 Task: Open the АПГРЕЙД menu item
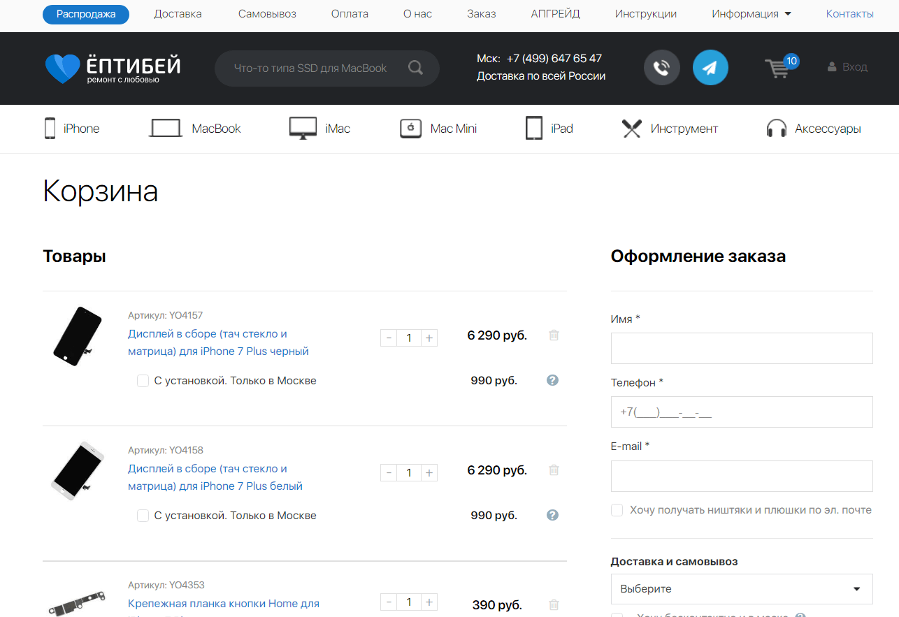(x=556, y=14)
